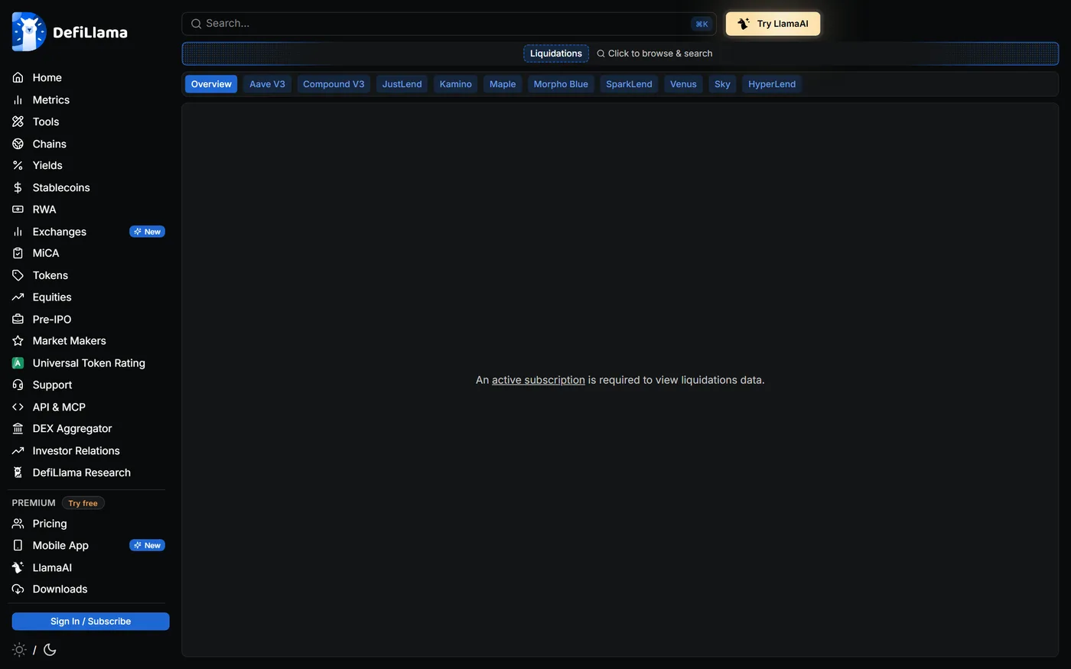Viewport: 1071px width, 669px height.
Task: Open the Liquidations page selector
Action: click(556, 54)
